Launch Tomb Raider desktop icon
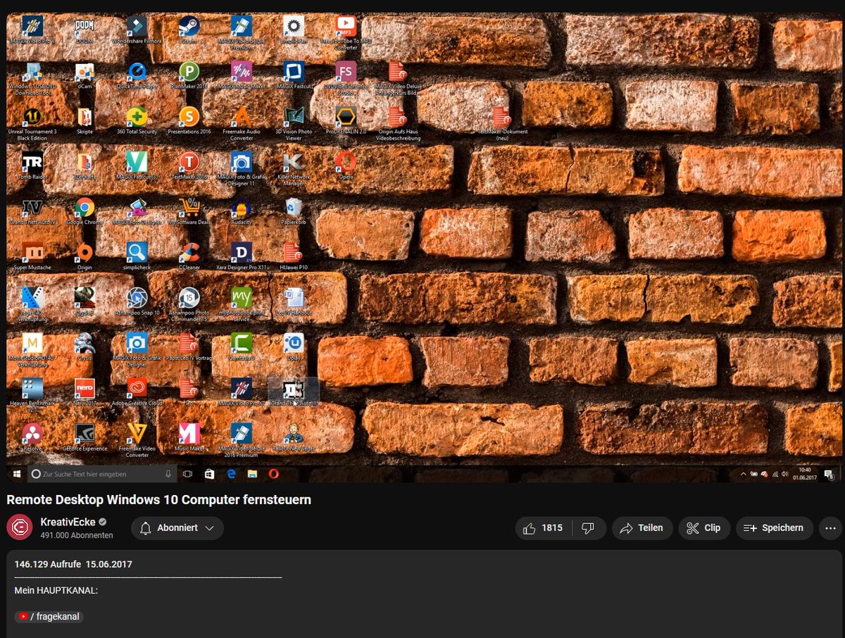845x638 pixels. pyautogui.click(x=32, y=166)
